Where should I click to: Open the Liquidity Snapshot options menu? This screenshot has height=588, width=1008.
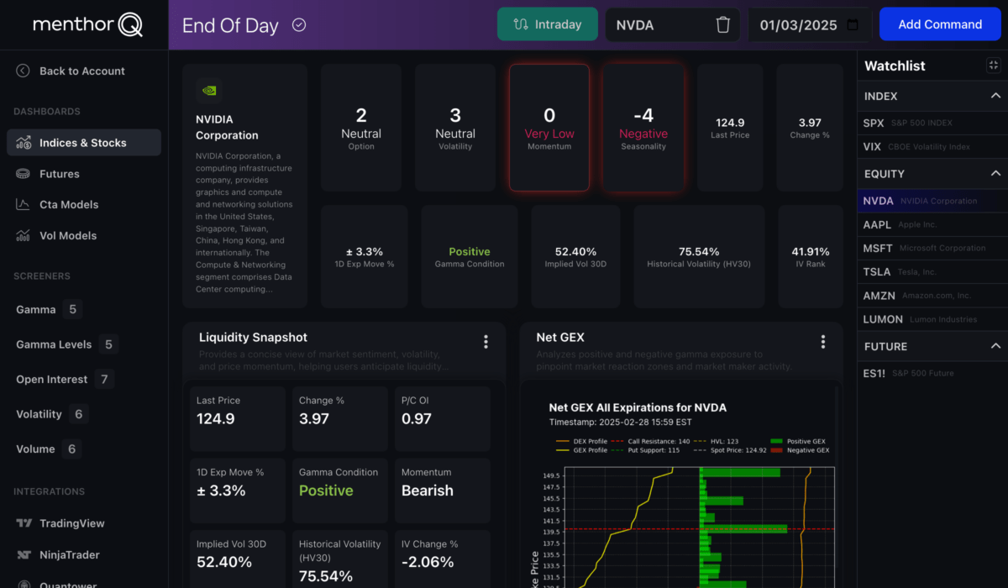(486, 342)
